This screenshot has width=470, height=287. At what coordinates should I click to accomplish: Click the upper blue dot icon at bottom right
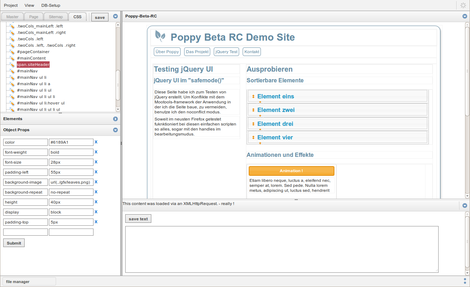465,279
